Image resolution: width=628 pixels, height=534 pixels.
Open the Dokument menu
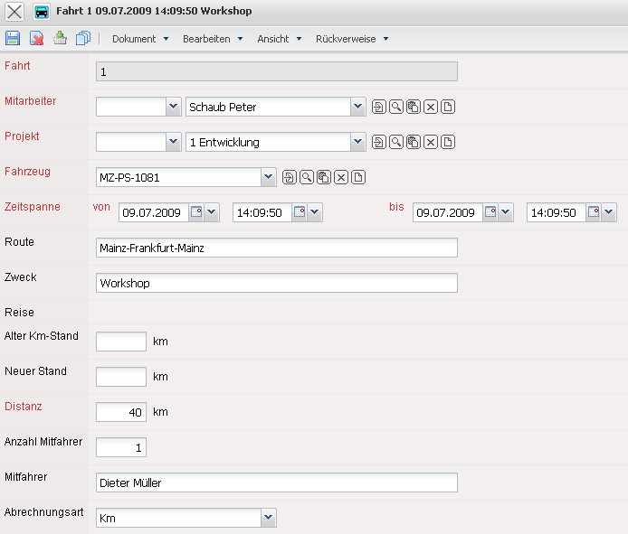pyautogui.click(x=140, y=39)
